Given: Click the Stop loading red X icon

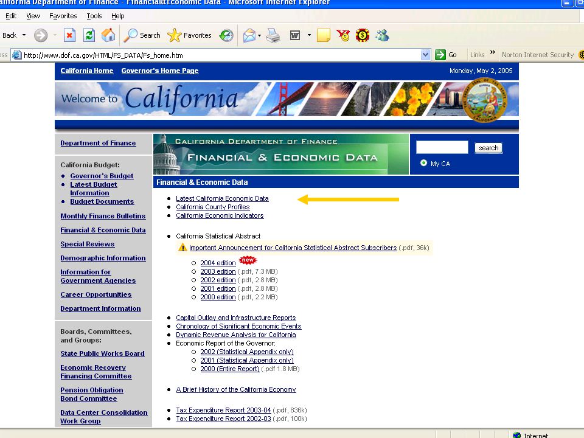Looking at the screenshot, I should point(69,35).
